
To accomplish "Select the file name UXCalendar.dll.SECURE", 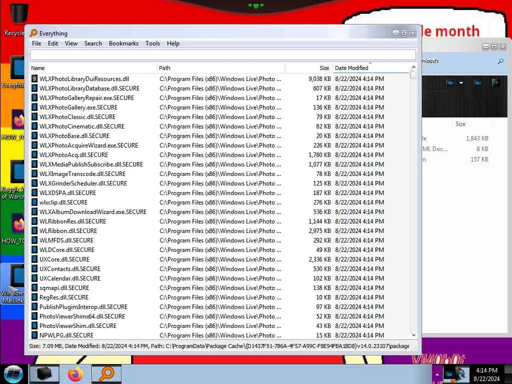I will 70,278.
